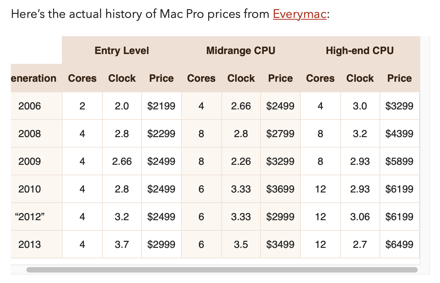Click the $5899 high-end price cell

tap(399, 161)
